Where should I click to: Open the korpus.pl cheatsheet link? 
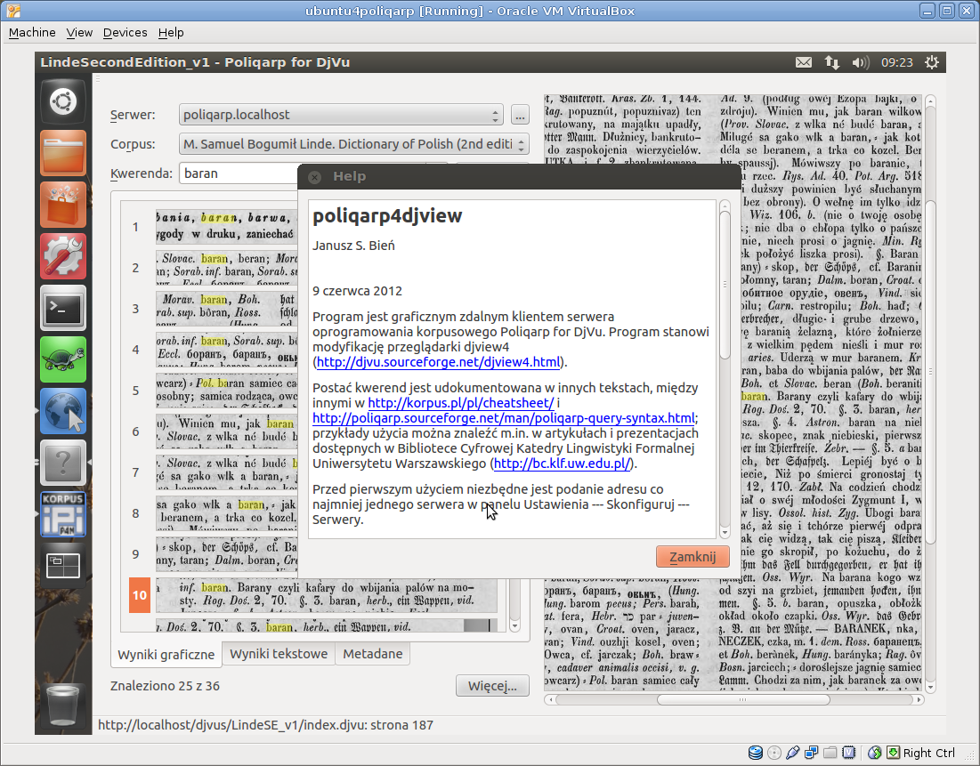(460, 404)
